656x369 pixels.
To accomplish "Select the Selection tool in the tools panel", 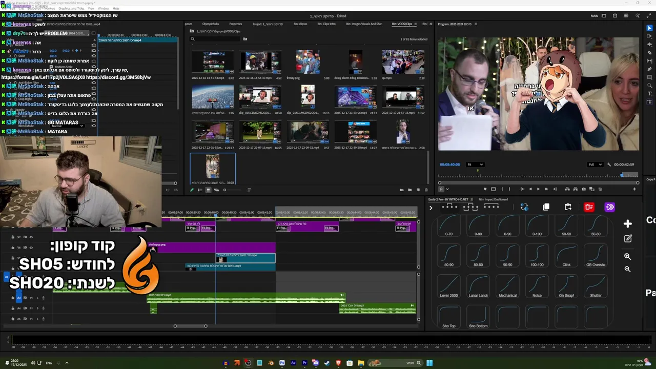I will click(650, 28).
